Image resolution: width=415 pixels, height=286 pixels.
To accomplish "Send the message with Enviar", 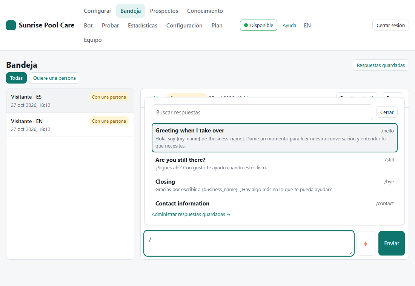I will click(x=391, y=243).
